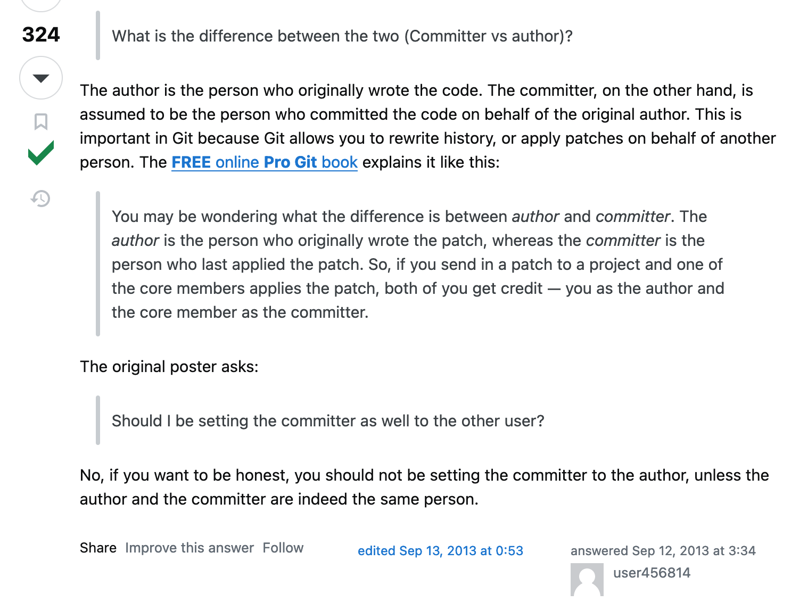Click the Pro Git quote about author and committer
Image resolution: width=791 pixels, height=610 pixels.
click(x=418, y=265)
